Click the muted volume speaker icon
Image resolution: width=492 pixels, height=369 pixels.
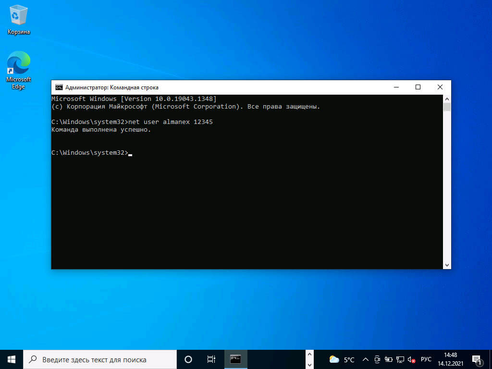(x=411, y=359)
